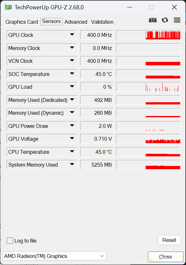Switch to the Advanced tab
This screenshot has width=186, height=265.
tap(76, 22)
